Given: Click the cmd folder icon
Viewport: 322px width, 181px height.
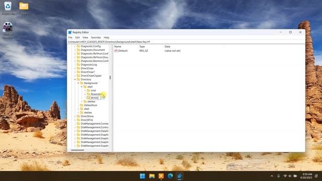Looking at the screenshot, I should tap(89, 90).
